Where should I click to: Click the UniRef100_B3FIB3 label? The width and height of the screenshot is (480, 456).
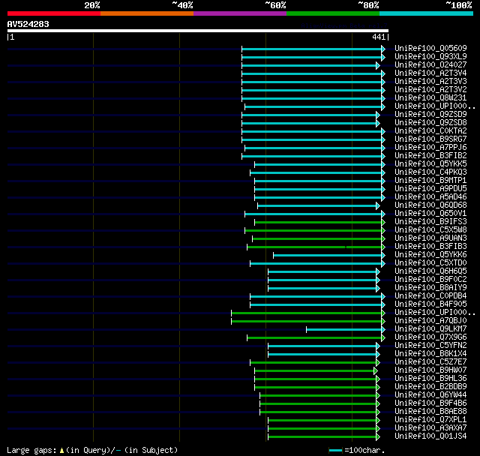[430, 247]
